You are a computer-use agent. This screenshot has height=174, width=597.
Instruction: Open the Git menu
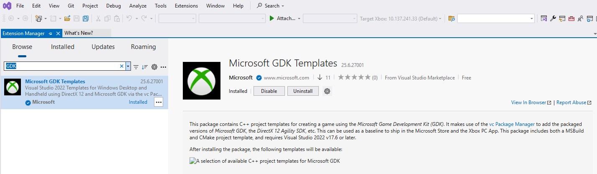click(71, 6)
